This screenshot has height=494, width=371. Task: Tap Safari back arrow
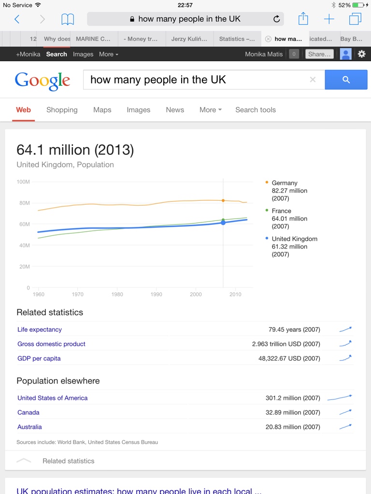17,19
